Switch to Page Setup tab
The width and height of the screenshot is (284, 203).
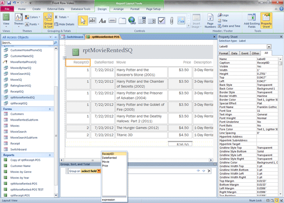pos(153,9)
